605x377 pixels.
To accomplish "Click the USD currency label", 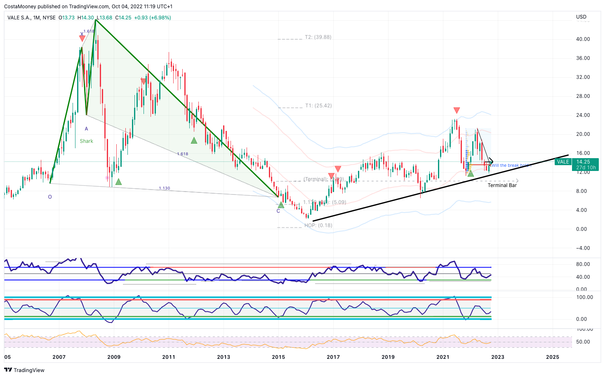I will [581, 17].
